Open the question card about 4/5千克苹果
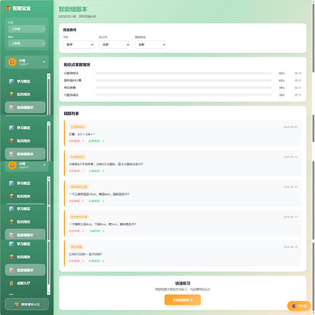 point(183,163)
